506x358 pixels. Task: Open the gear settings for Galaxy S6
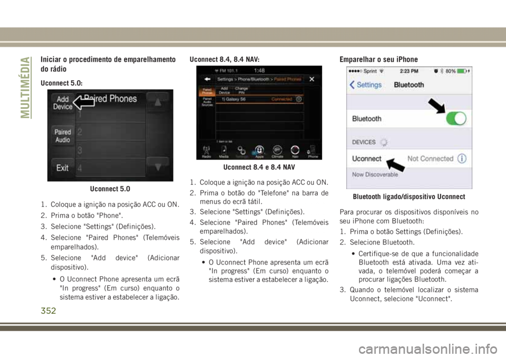[x=299, y=99]
